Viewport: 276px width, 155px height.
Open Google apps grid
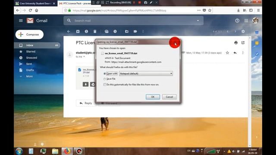246,21
